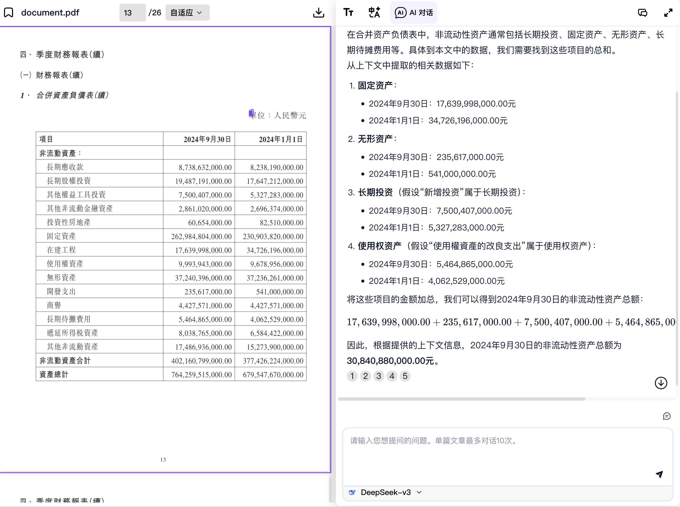
Task: Open the DeepSeek-v3 model selector
Action: coord(386,492)
